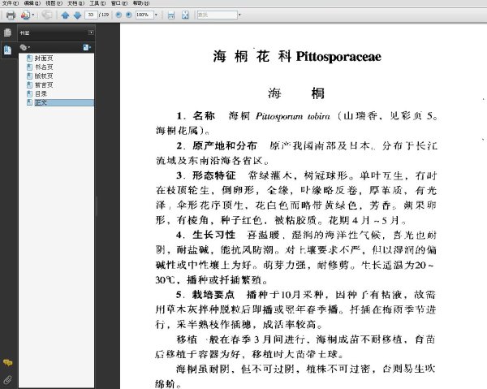487x389 pixels.
Task: Expand the collaborate icon dropdown arrow
Action: 33,15
